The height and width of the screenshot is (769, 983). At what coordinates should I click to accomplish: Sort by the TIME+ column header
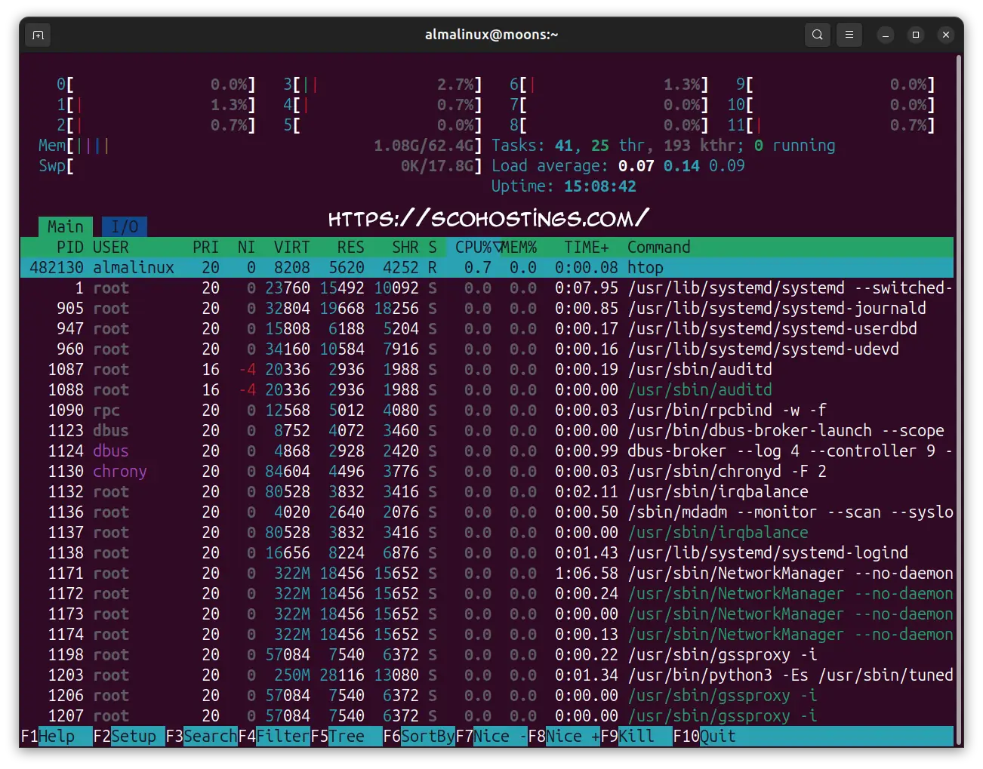[587, 248]
